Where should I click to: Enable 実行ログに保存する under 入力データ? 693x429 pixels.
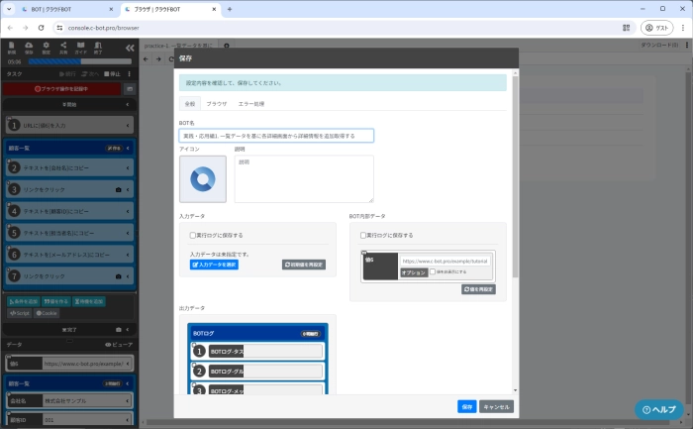(193, 236)
